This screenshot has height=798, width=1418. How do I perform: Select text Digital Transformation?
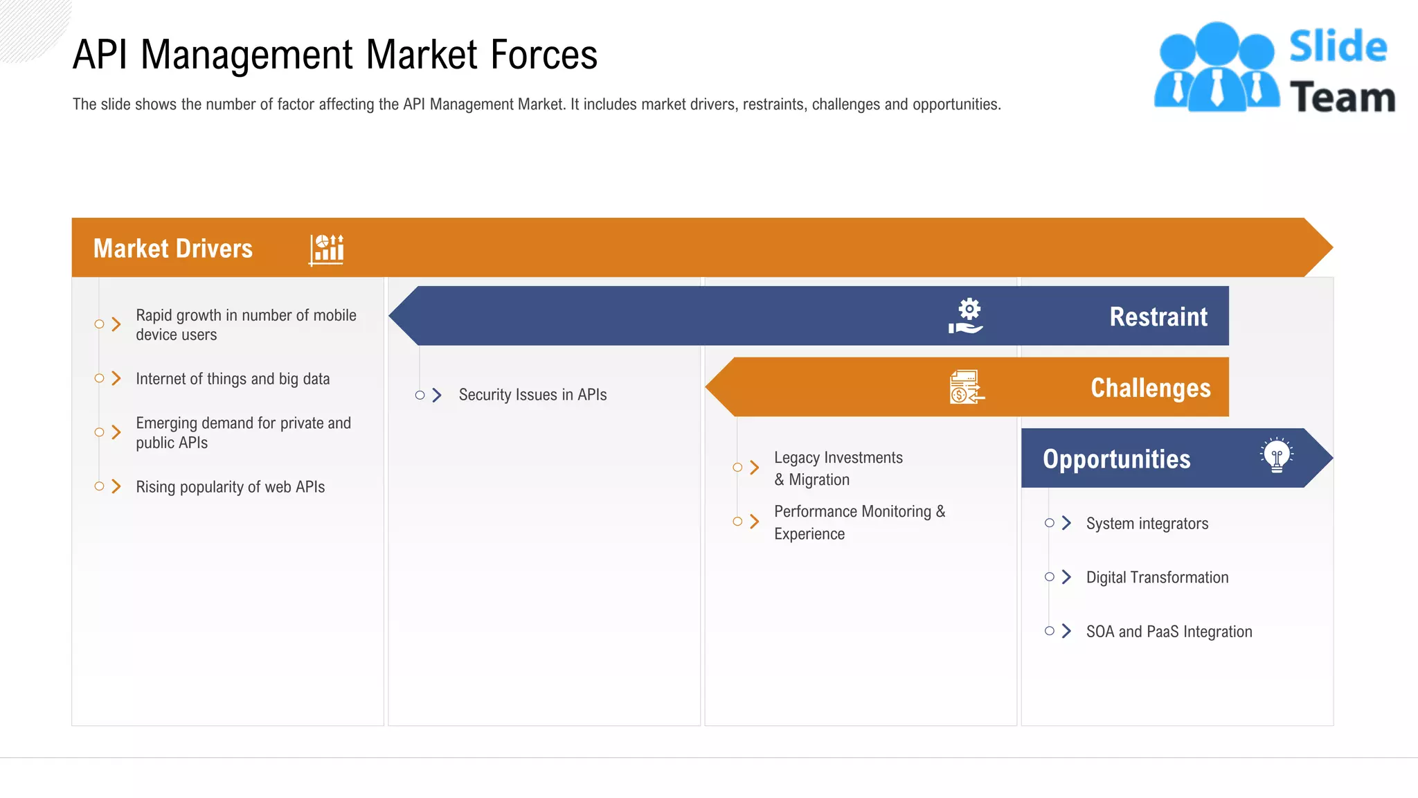point(1157,578)
